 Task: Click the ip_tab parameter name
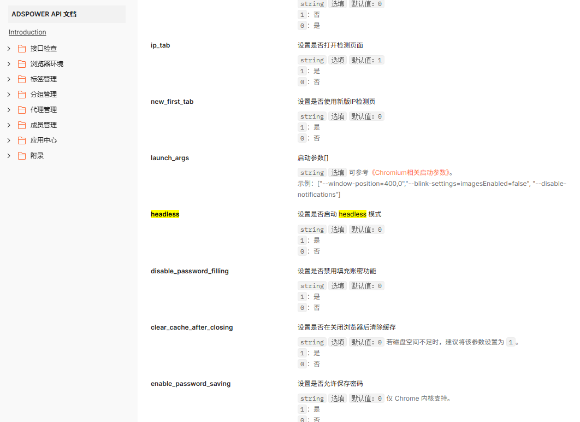160,45
